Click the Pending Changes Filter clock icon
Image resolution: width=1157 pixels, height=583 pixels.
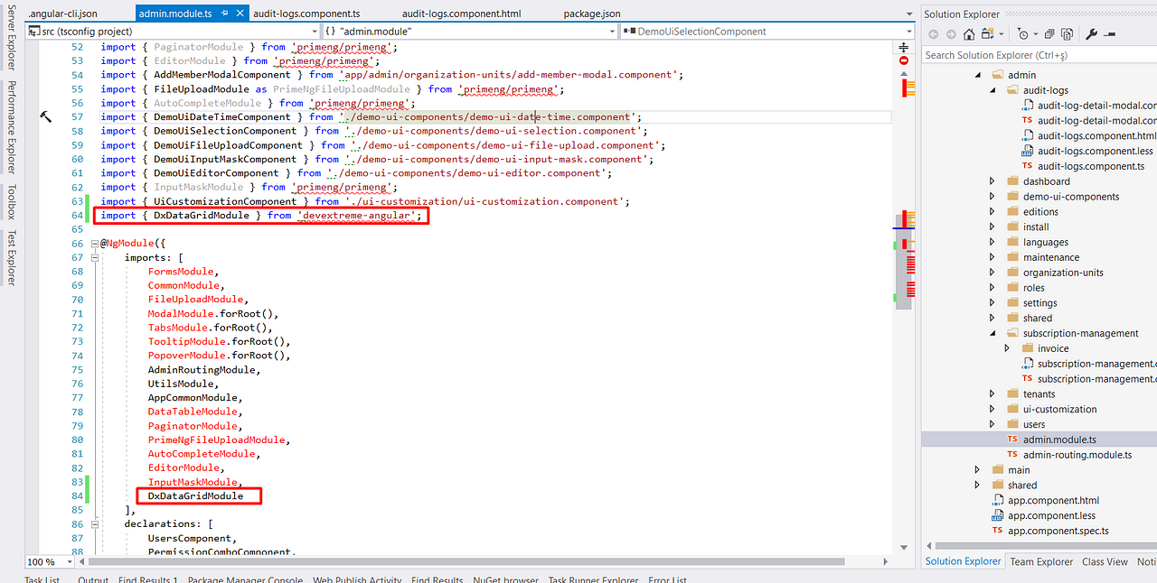coord(1022,34)
